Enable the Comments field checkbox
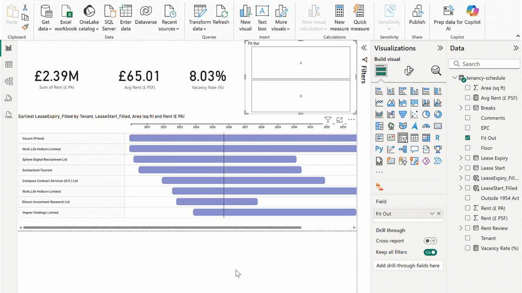The image size is (522, 293). tap(468, 118)
